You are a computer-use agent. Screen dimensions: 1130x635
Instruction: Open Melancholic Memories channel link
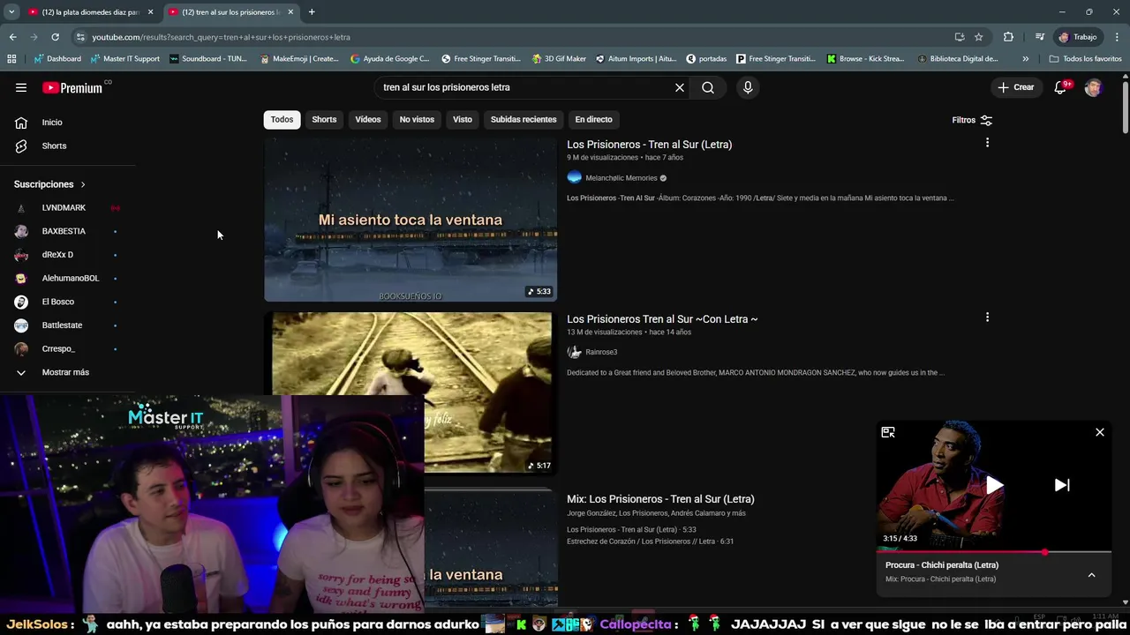621,178
